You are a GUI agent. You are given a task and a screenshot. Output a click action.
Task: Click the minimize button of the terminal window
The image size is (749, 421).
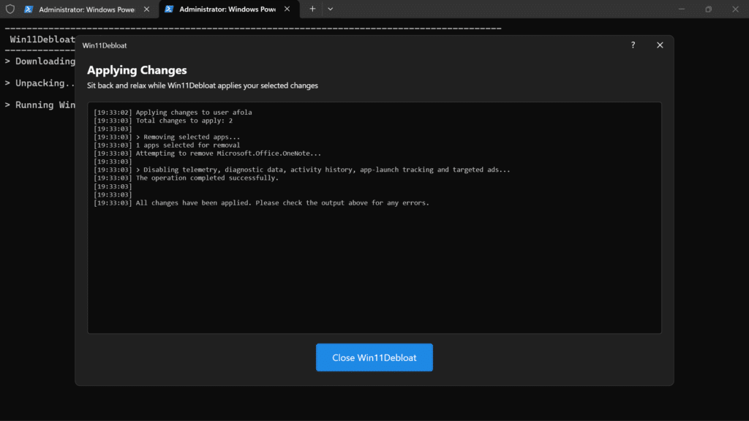coord(684,10)
